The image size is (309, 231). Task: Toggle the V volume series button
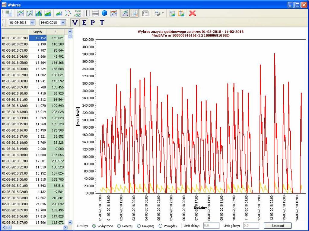[x=75, y=23]
